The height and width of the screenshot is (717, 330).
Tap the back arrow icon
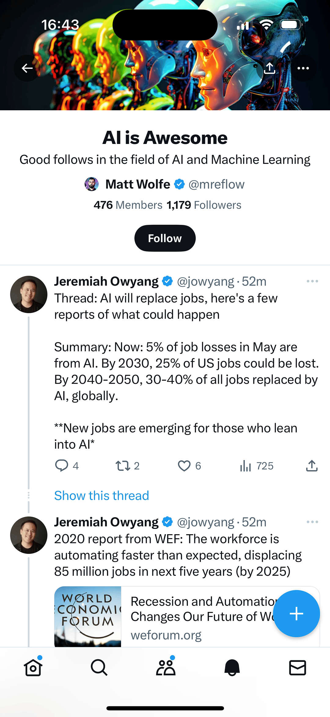(x=27, y=68)
